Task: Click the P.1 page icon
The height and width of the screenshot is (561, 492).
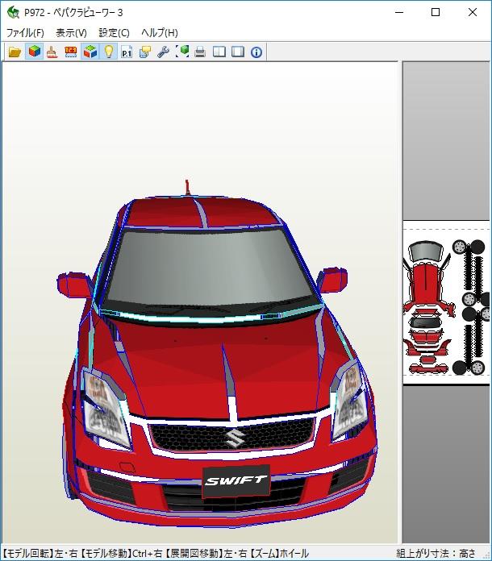Action: click(x=127, y=52)
